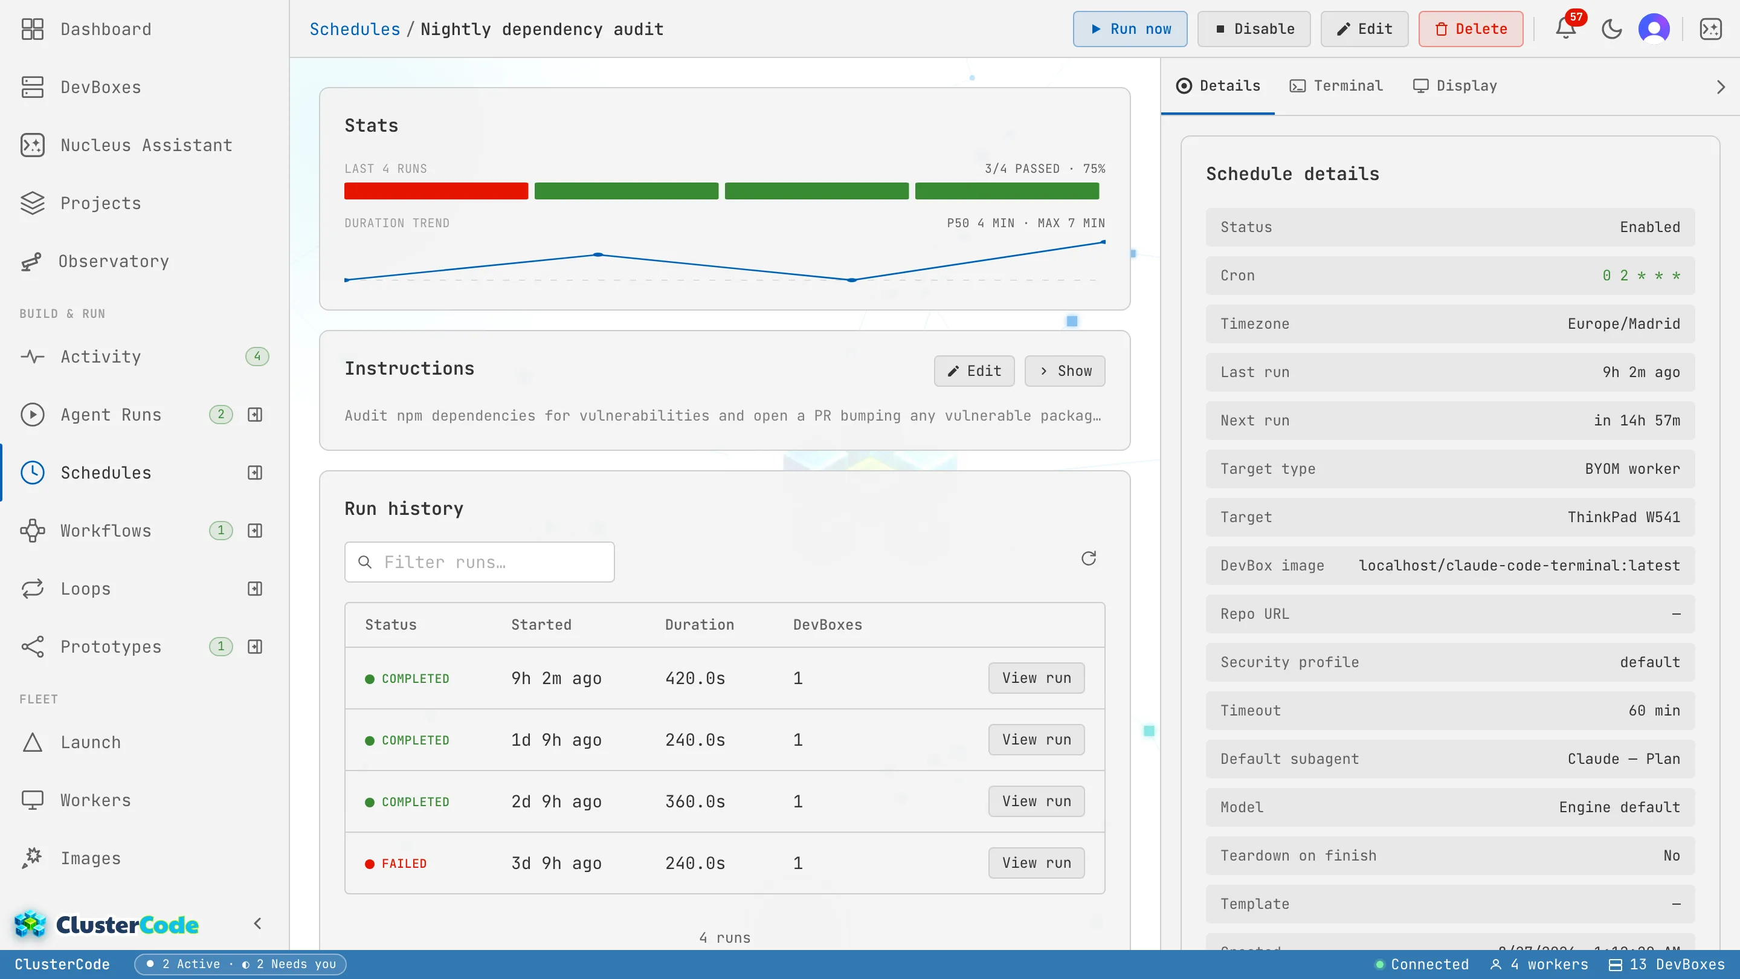Focus the Filter runs search field

480,562
